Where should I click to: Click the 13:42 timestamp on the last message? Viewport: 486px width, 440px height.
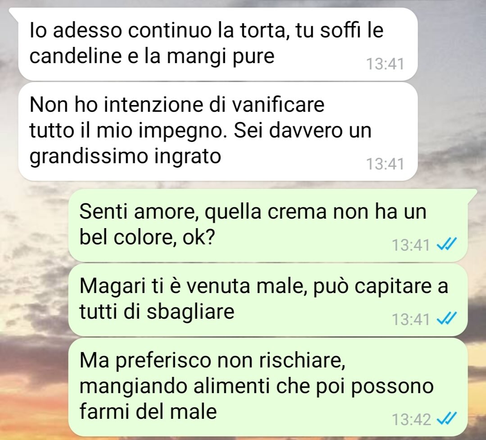[x=412, y=419]
